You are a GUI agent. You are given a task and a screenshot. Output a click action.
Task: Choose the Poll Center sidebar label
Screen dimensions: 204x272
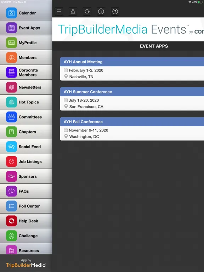click(x=29, y=206)
